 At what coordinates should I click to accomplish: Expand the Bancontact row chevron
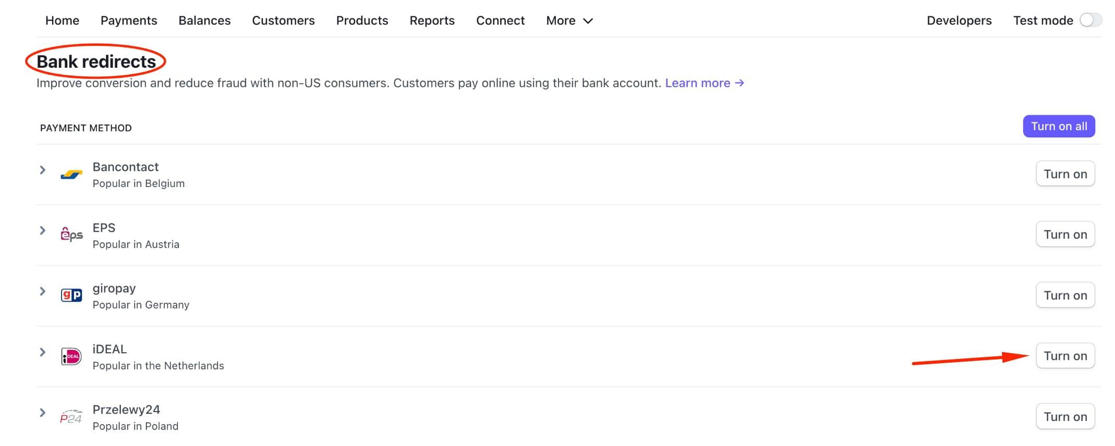point(43,170)
